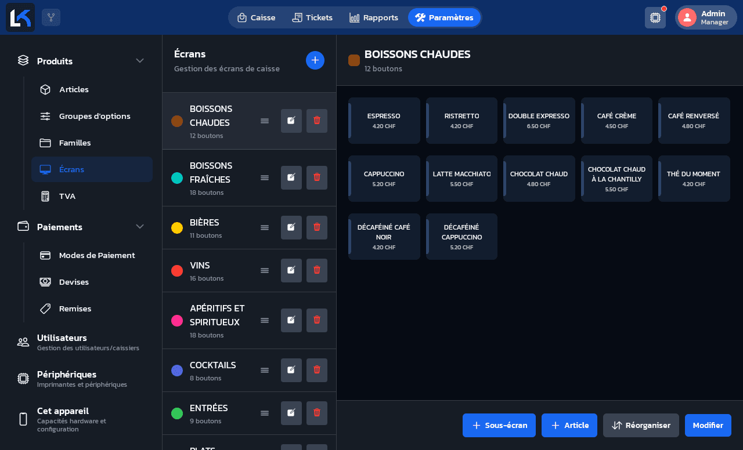Image resolution: width=743 pixels, height=450 pixels.
Task: Edit the APÉRITIFS ET SPIRITUEUX screen
Action: [x=291, y=320]
